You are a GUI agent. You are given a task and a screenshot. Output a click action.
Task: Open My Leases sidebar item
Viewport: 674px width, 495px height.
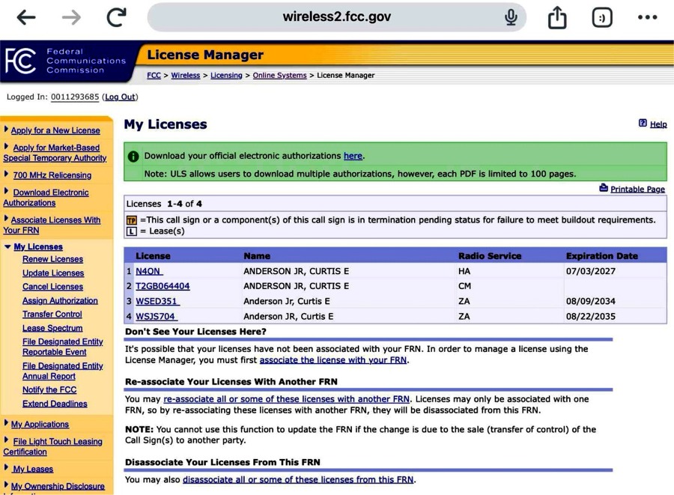pos(33,469)
